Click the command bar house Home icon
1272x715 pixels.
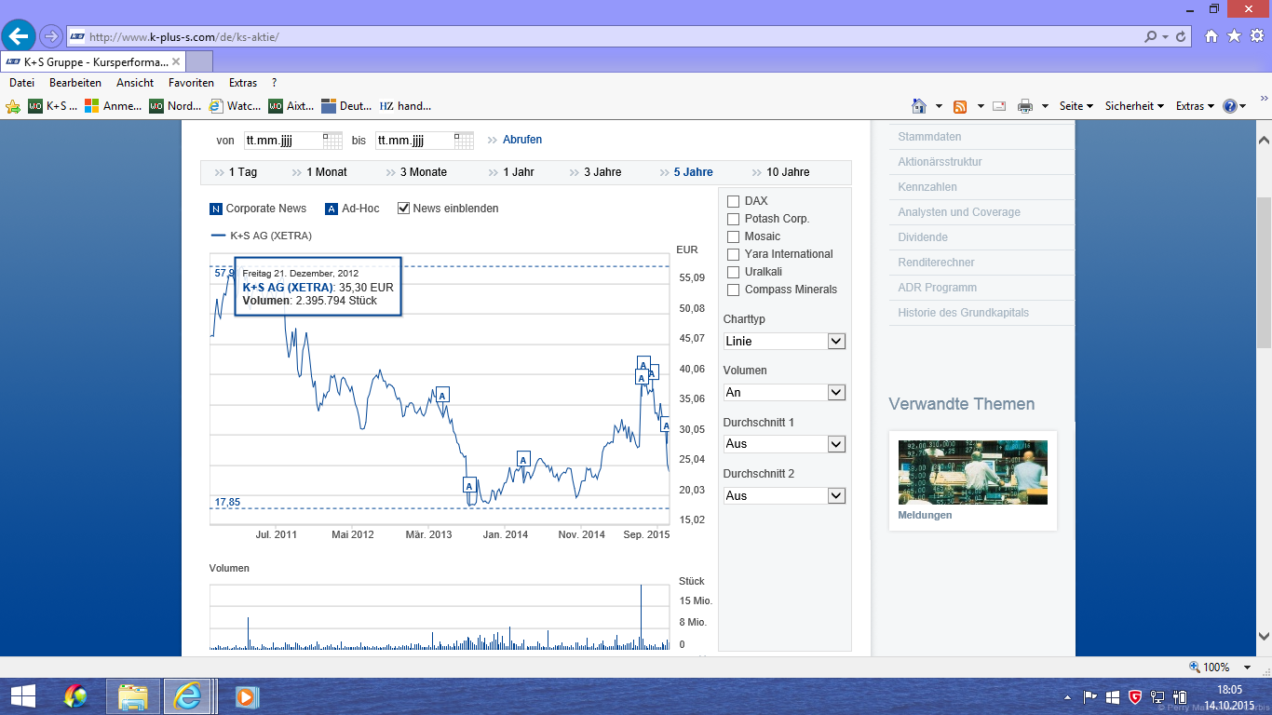point(919,106)
